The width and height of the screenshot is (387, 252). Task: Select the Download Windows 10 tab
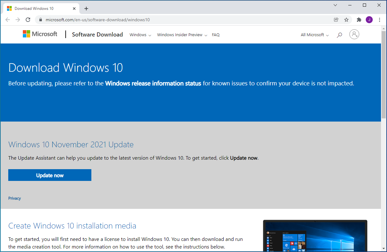pos(38,9)
